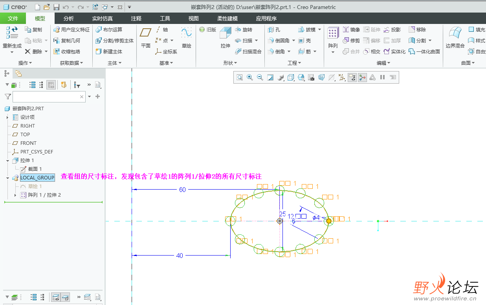Open the 编辑 group dropdown
The width and height of the screenshot is (486, 305).
(383, 63)
